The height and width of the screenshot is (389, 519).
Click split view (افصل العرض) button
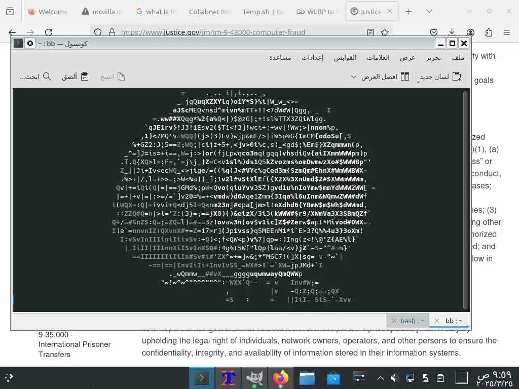tap(385, 77)
